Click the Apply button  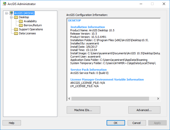[x=157, y=123]
